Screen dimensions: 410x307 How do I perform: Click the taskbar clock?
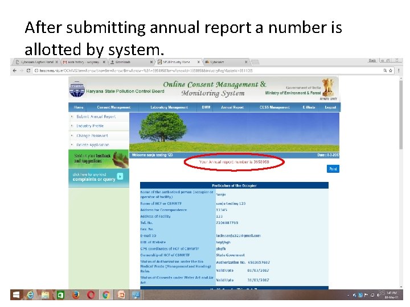392,295
